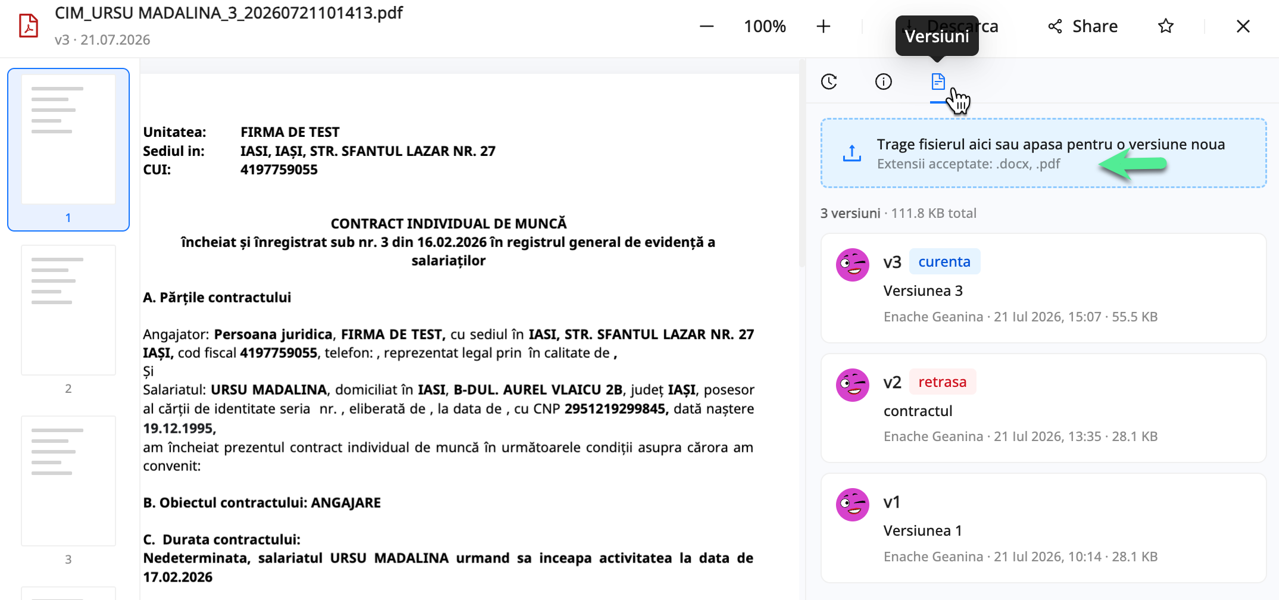Screen dimensions: 1279x600
Task: Open page 3 thumbnail
Action: coord(68,481)
